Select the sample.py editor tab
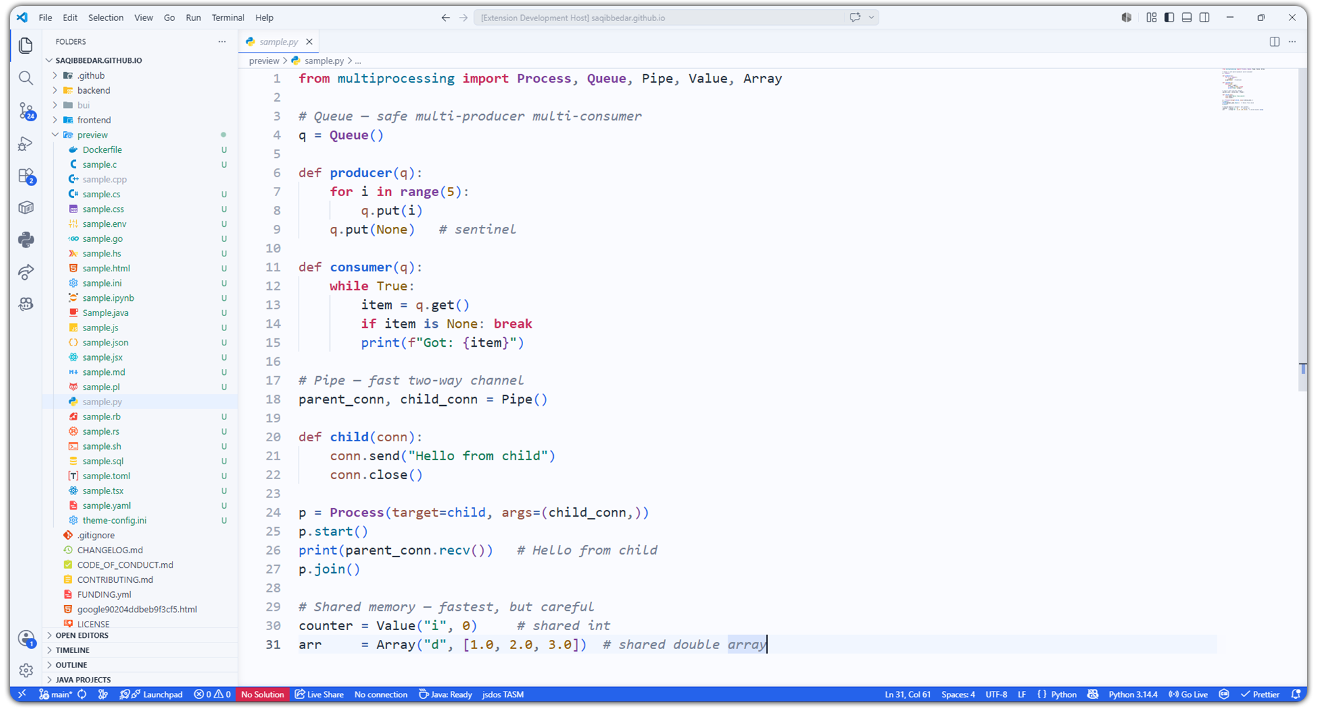The width and height of the screenshot is (1317, 708). (x=278, y=41)
